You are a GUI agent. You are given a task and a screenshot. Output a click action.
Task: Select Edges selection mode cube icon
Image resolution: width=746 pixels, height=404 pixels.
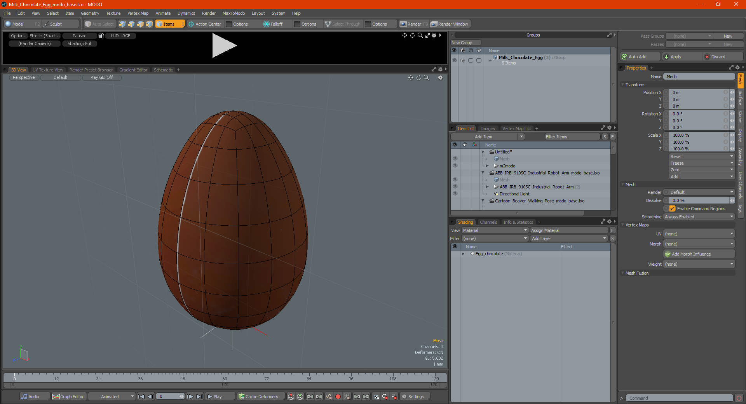point(131,24)
